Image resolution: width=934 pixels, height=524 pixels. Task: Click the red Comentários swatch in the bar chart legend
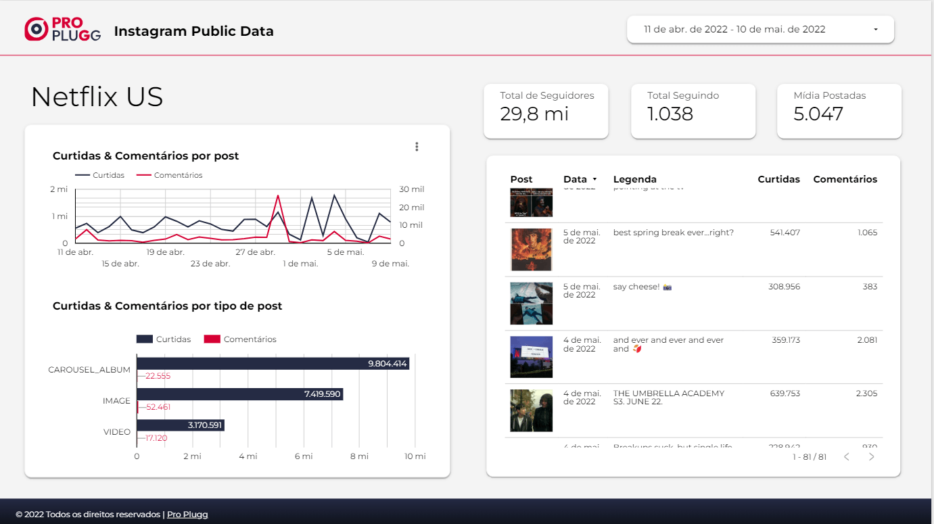click(212, 339)
